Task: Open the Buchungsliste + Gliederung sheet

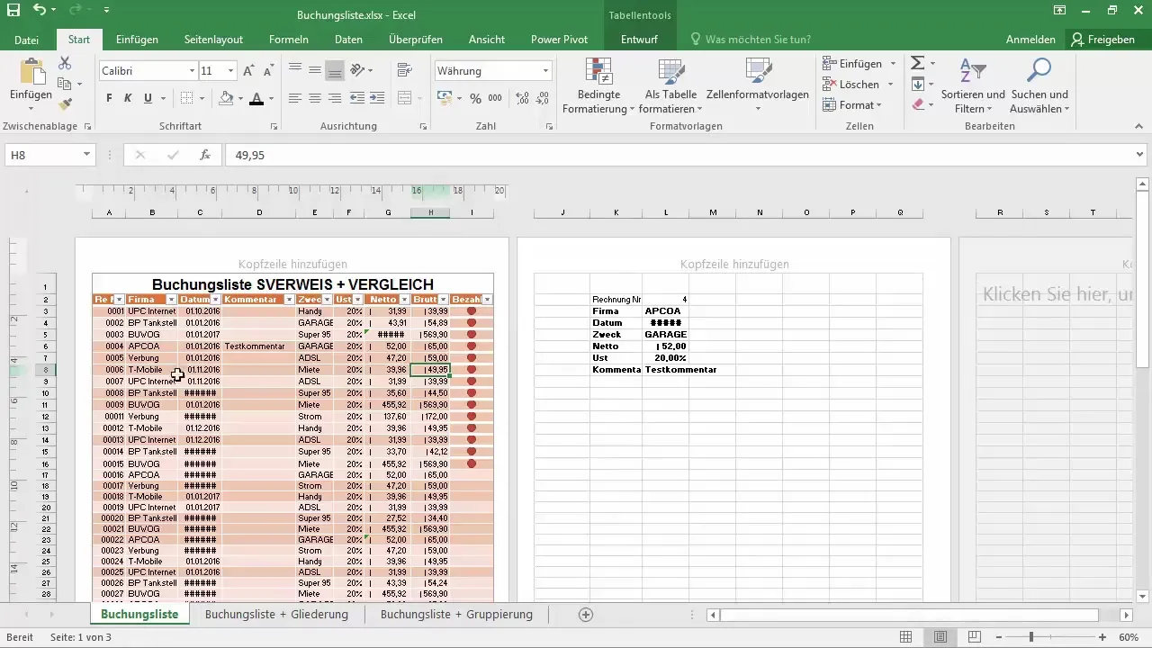Action: 276,615
